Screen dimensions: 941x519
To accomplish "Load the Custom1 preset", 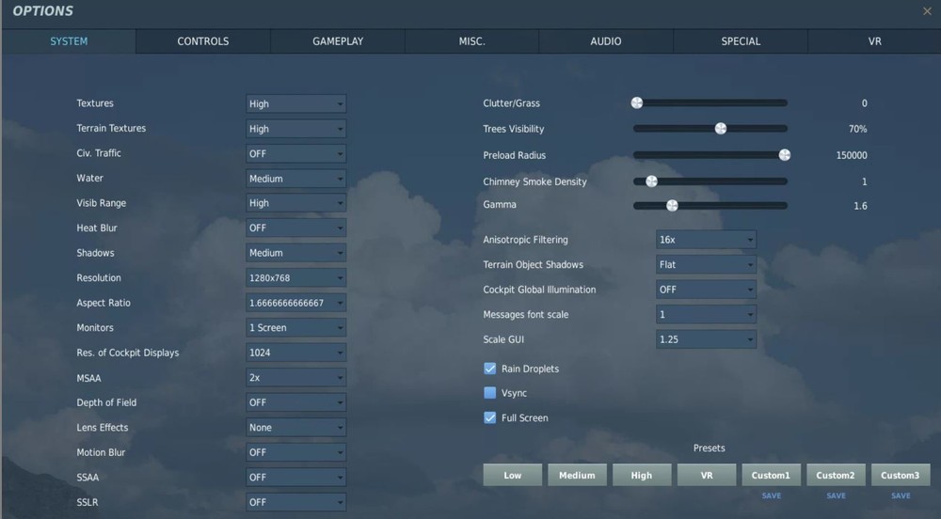I will coord(772,475).
